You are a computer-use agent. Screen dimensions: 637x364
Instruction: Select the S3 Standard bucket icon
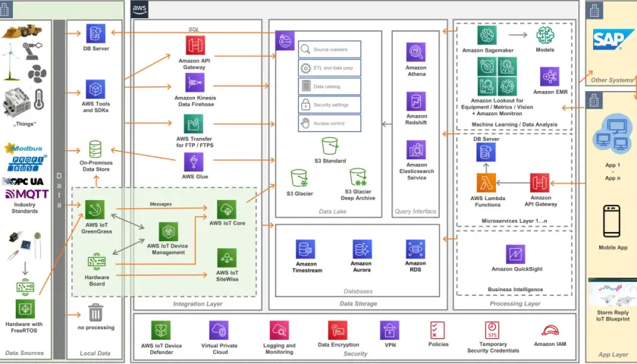click(x=330, y=146)
